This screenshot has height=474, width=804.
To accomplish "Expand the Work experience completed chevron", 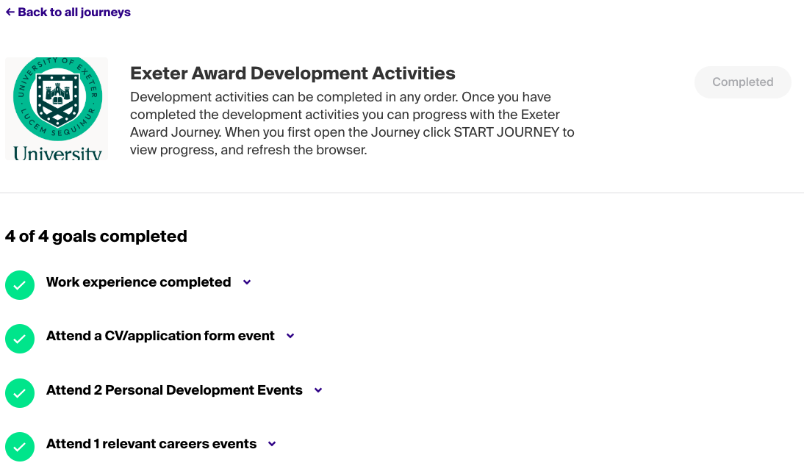I will coord(247,282).
